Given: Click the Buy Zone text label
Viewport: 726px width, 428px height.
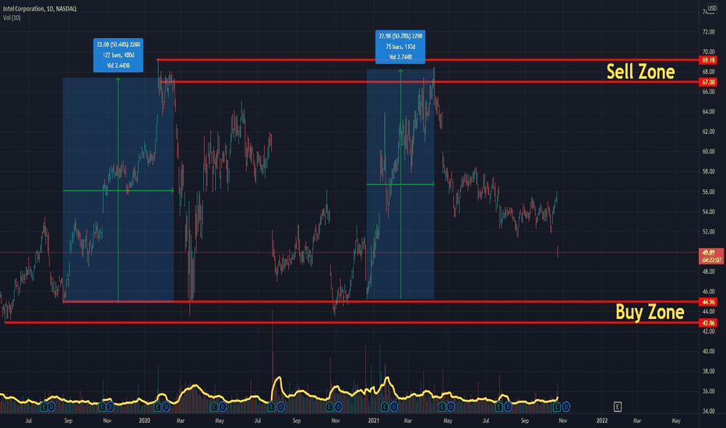Looking at the screenshot, I should point(650,312).
